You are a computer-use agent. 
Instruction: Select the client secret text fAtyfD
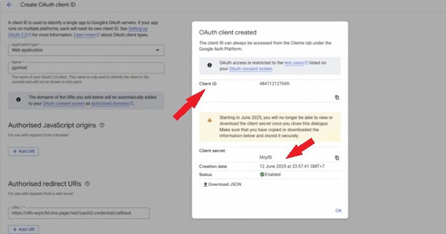tap(266, 157)
